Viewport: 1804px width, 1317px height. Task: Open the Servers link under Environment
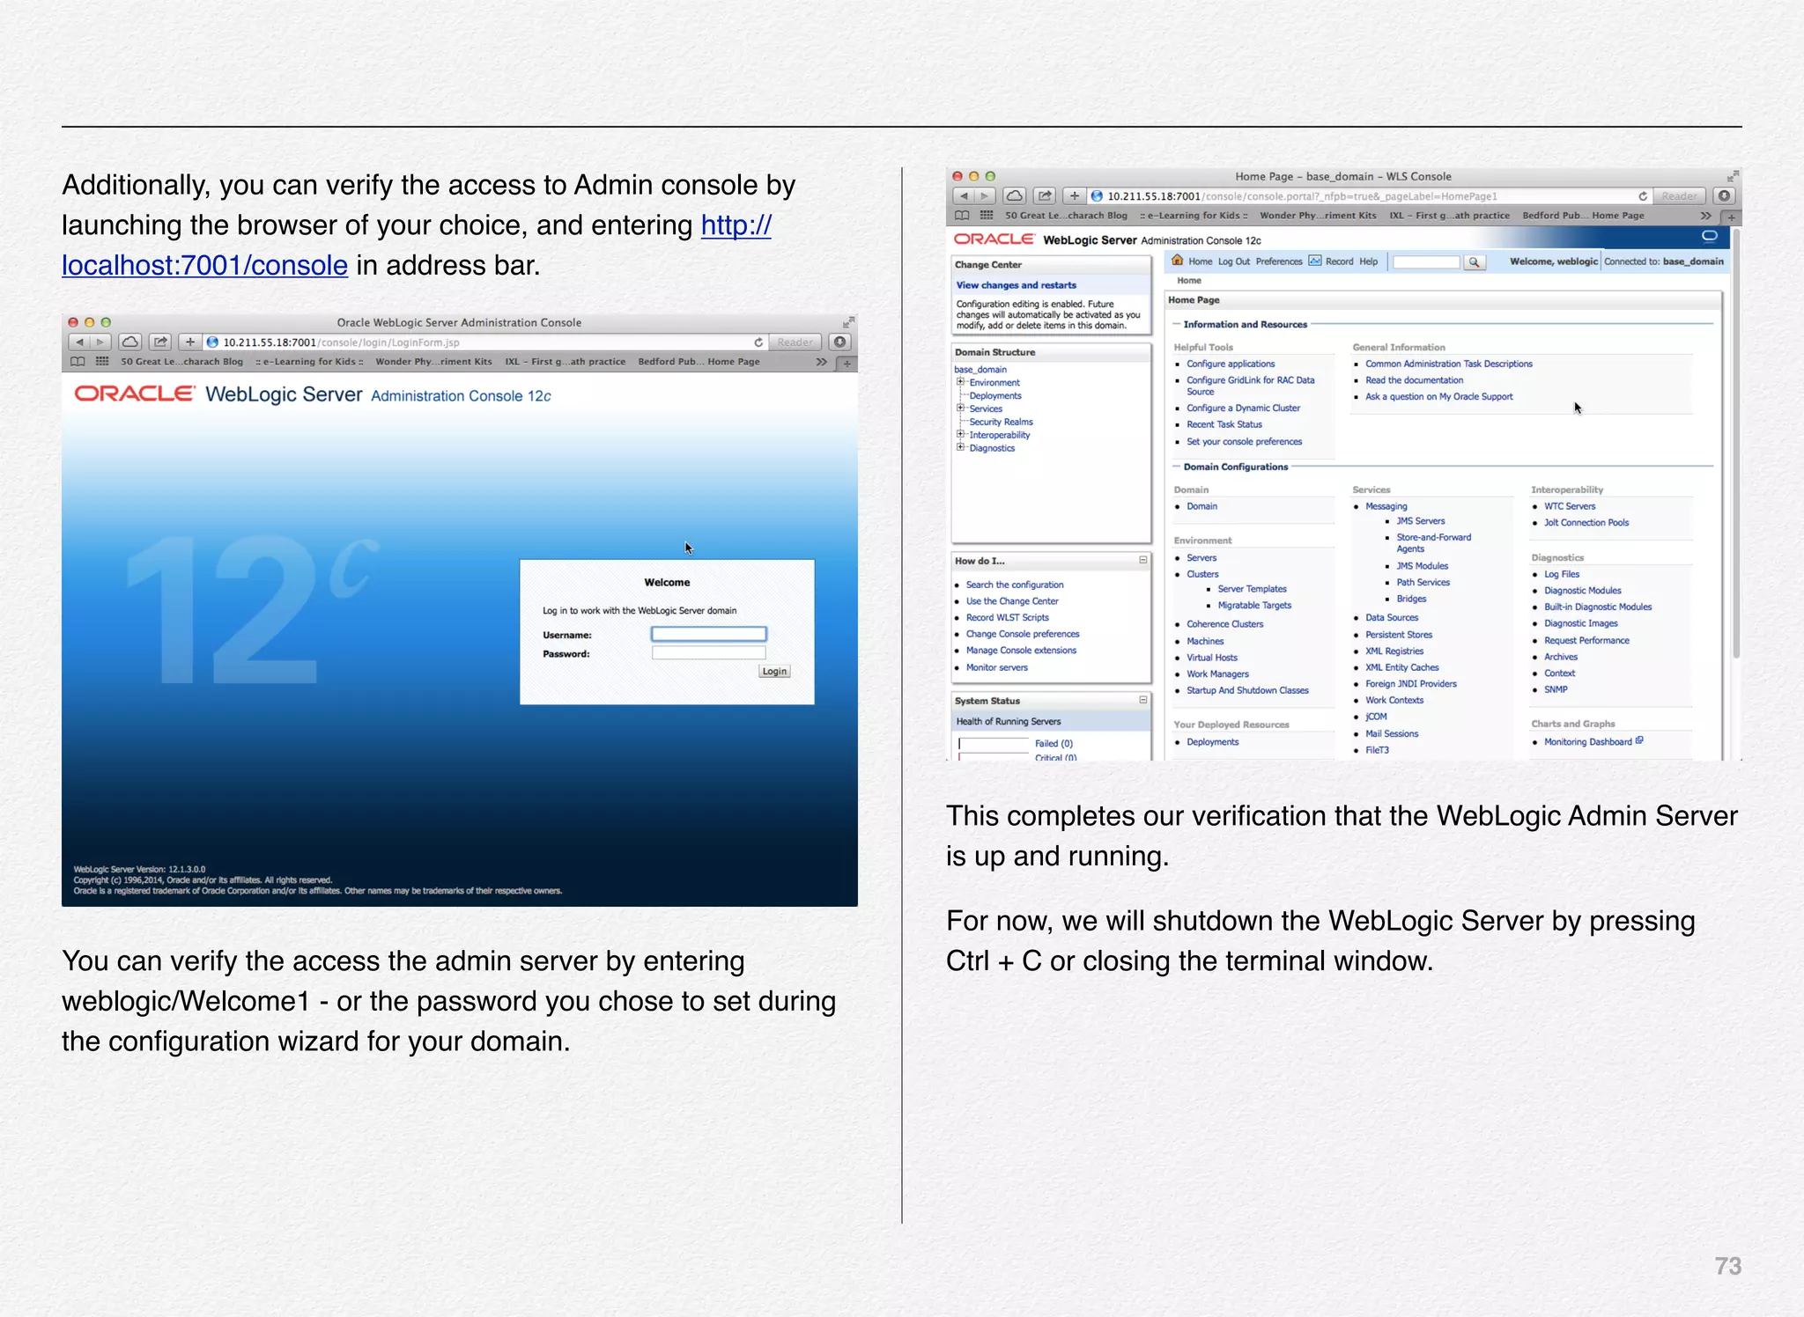(x=1201, y=558)
